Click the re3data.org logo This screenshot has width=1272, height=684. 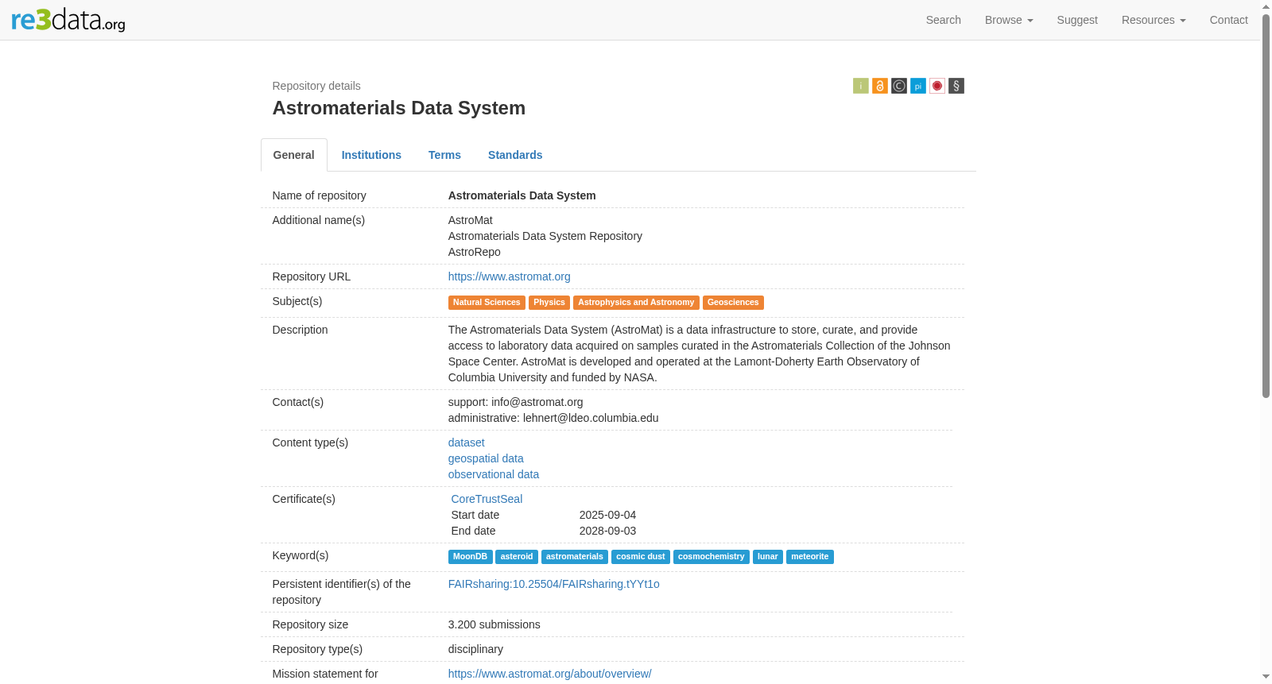68,20
